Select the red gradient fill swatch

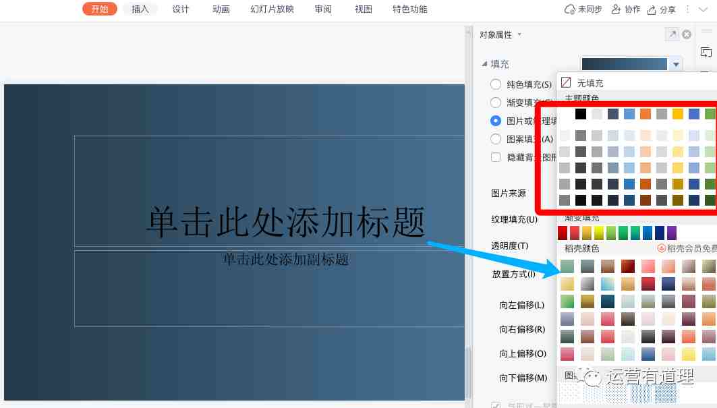563,233
